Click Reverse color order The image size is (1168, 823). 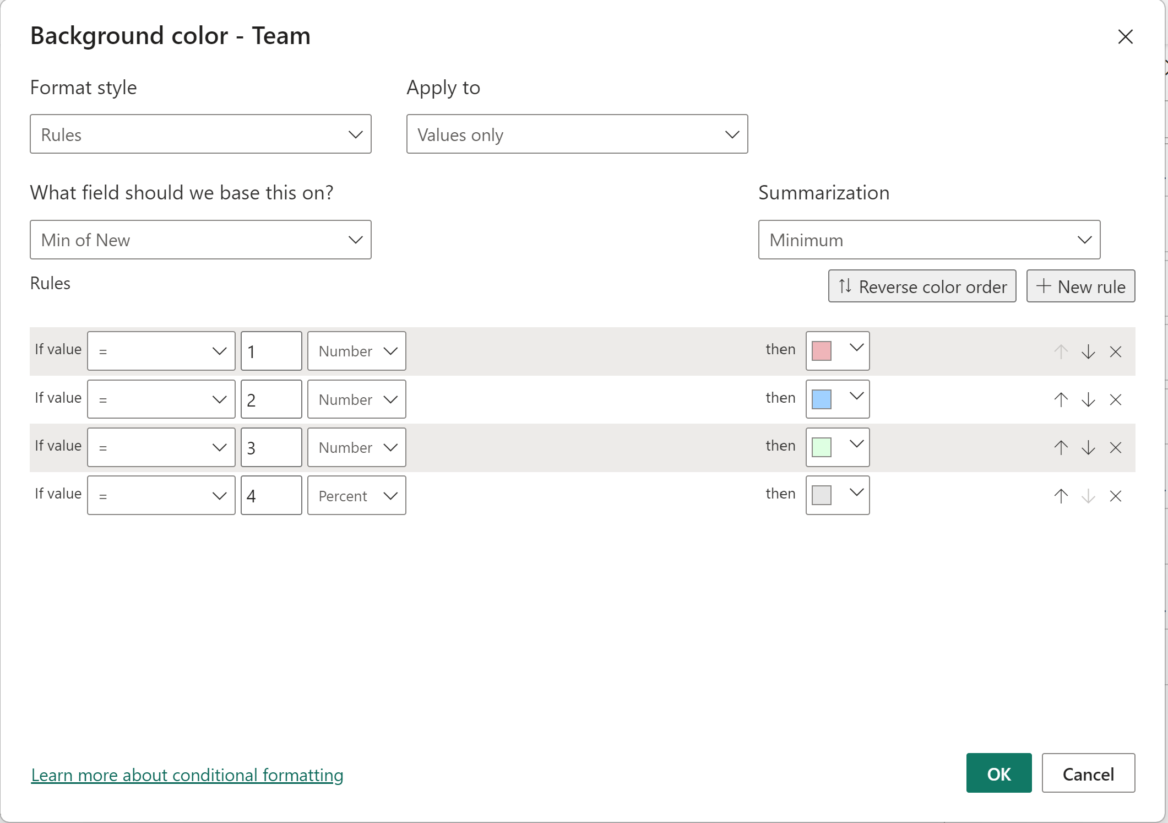point(922,286)
